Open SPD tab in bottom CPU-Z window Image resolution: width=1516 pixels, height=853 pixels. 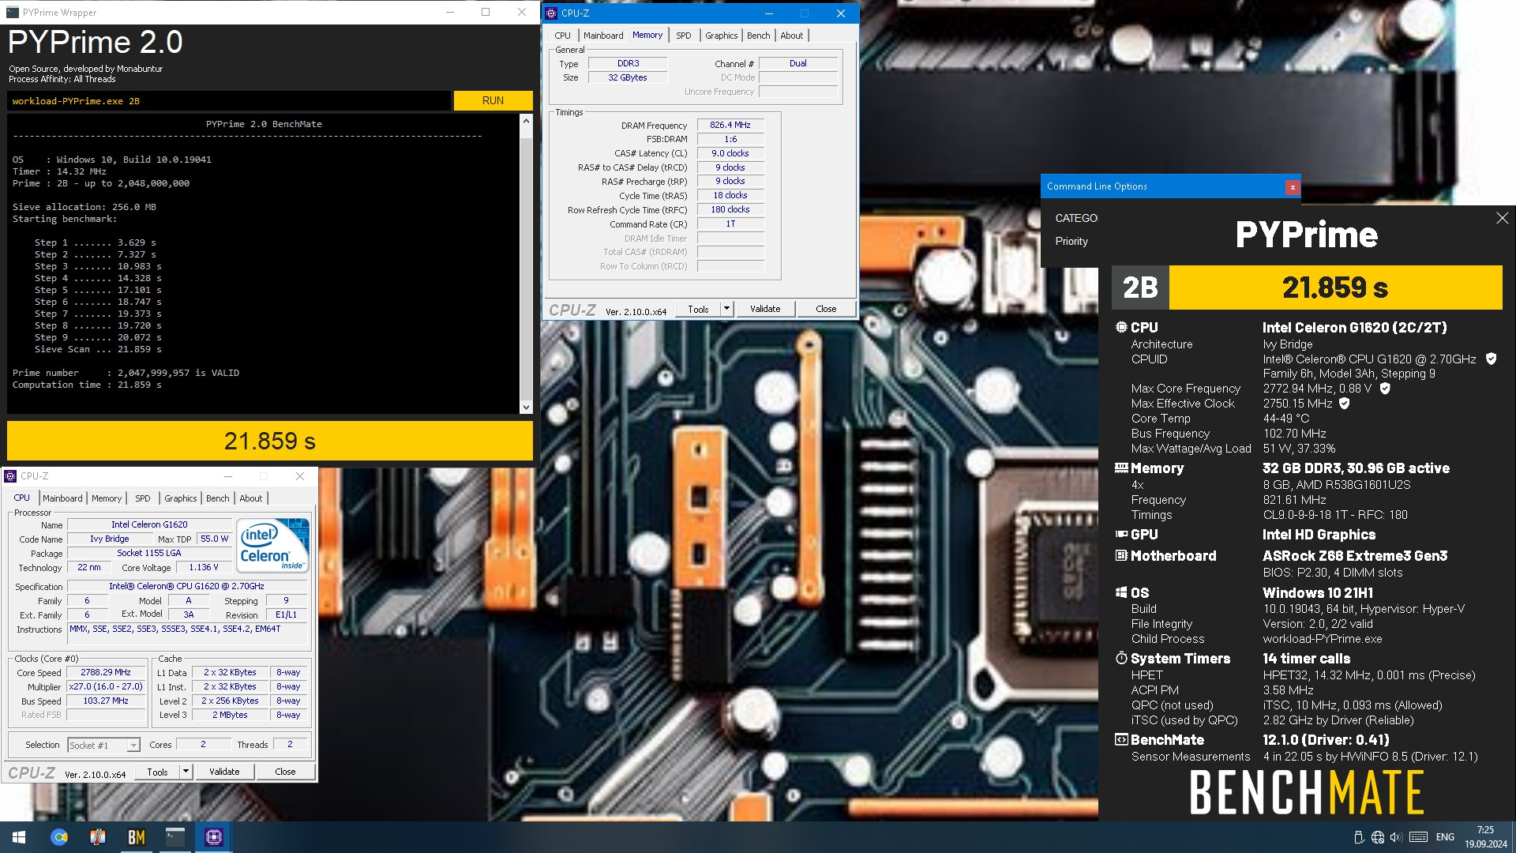coord(142,498)
